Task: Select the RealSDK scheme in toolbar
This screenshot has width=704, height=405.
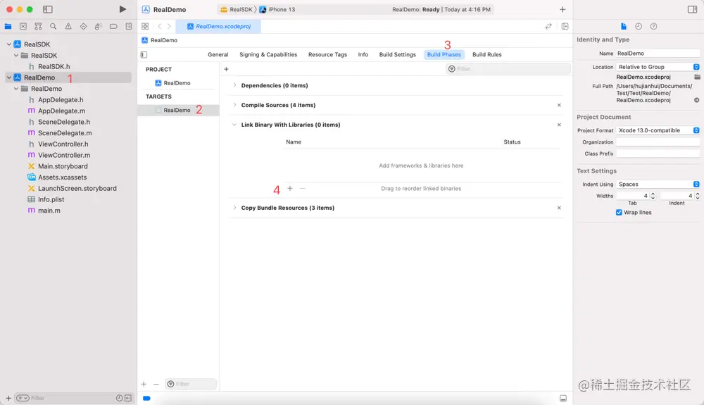Action: 237,9
